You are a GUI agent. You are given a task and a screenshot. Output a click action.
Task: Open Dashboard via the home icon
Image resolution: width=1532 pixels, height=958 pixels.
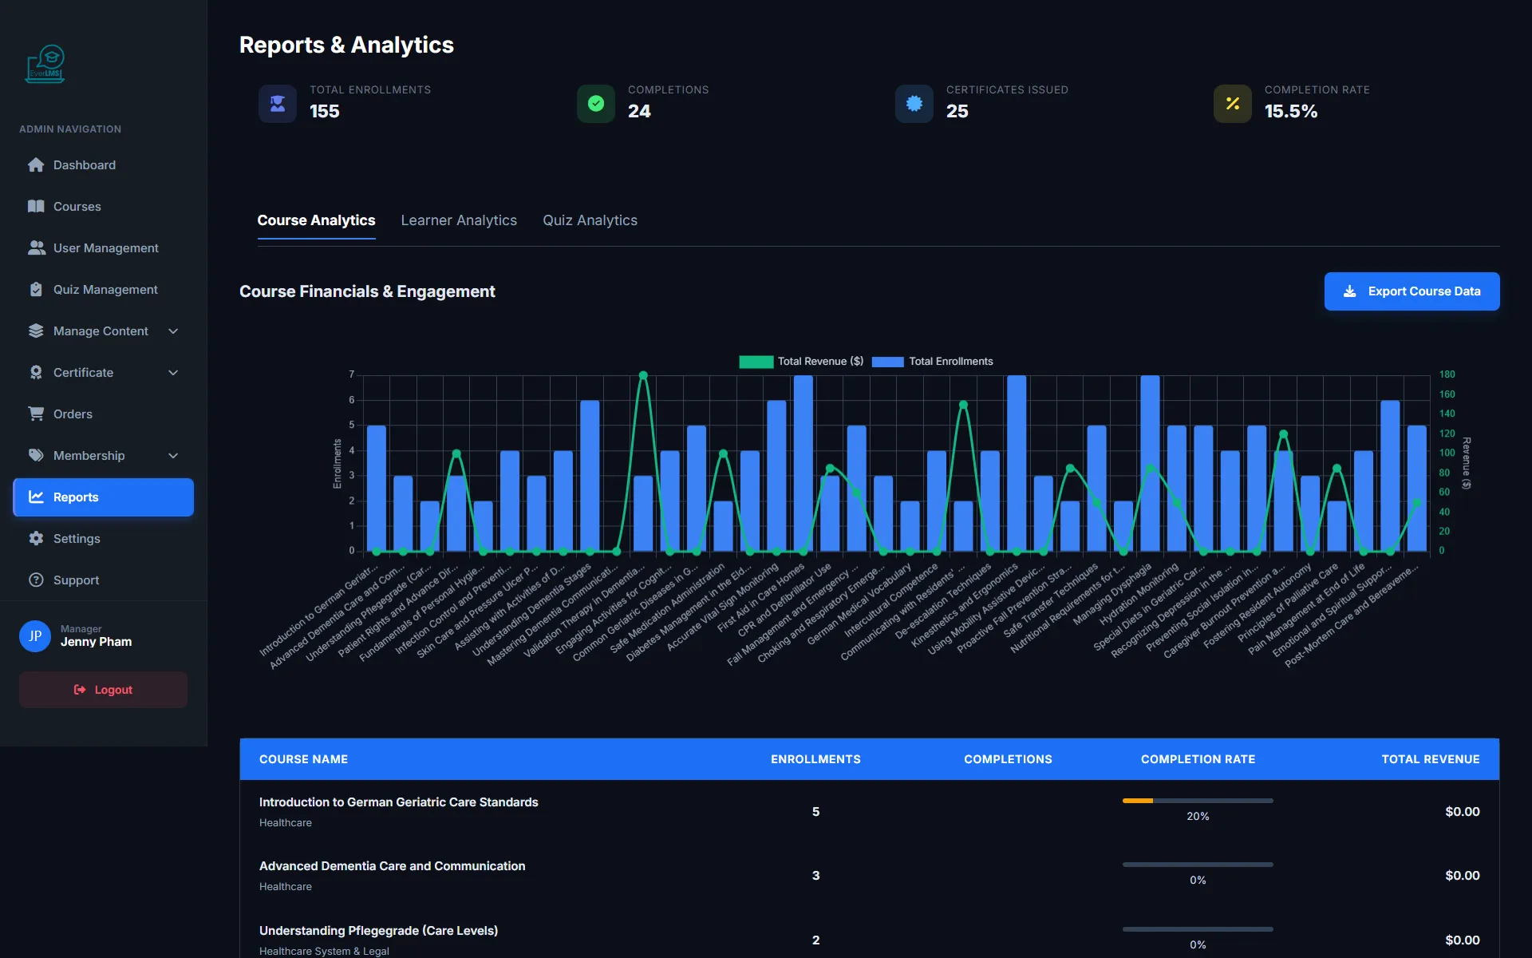[36, 164]
